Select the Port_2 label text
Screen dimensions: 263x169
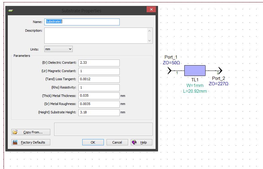pos(218,78)
